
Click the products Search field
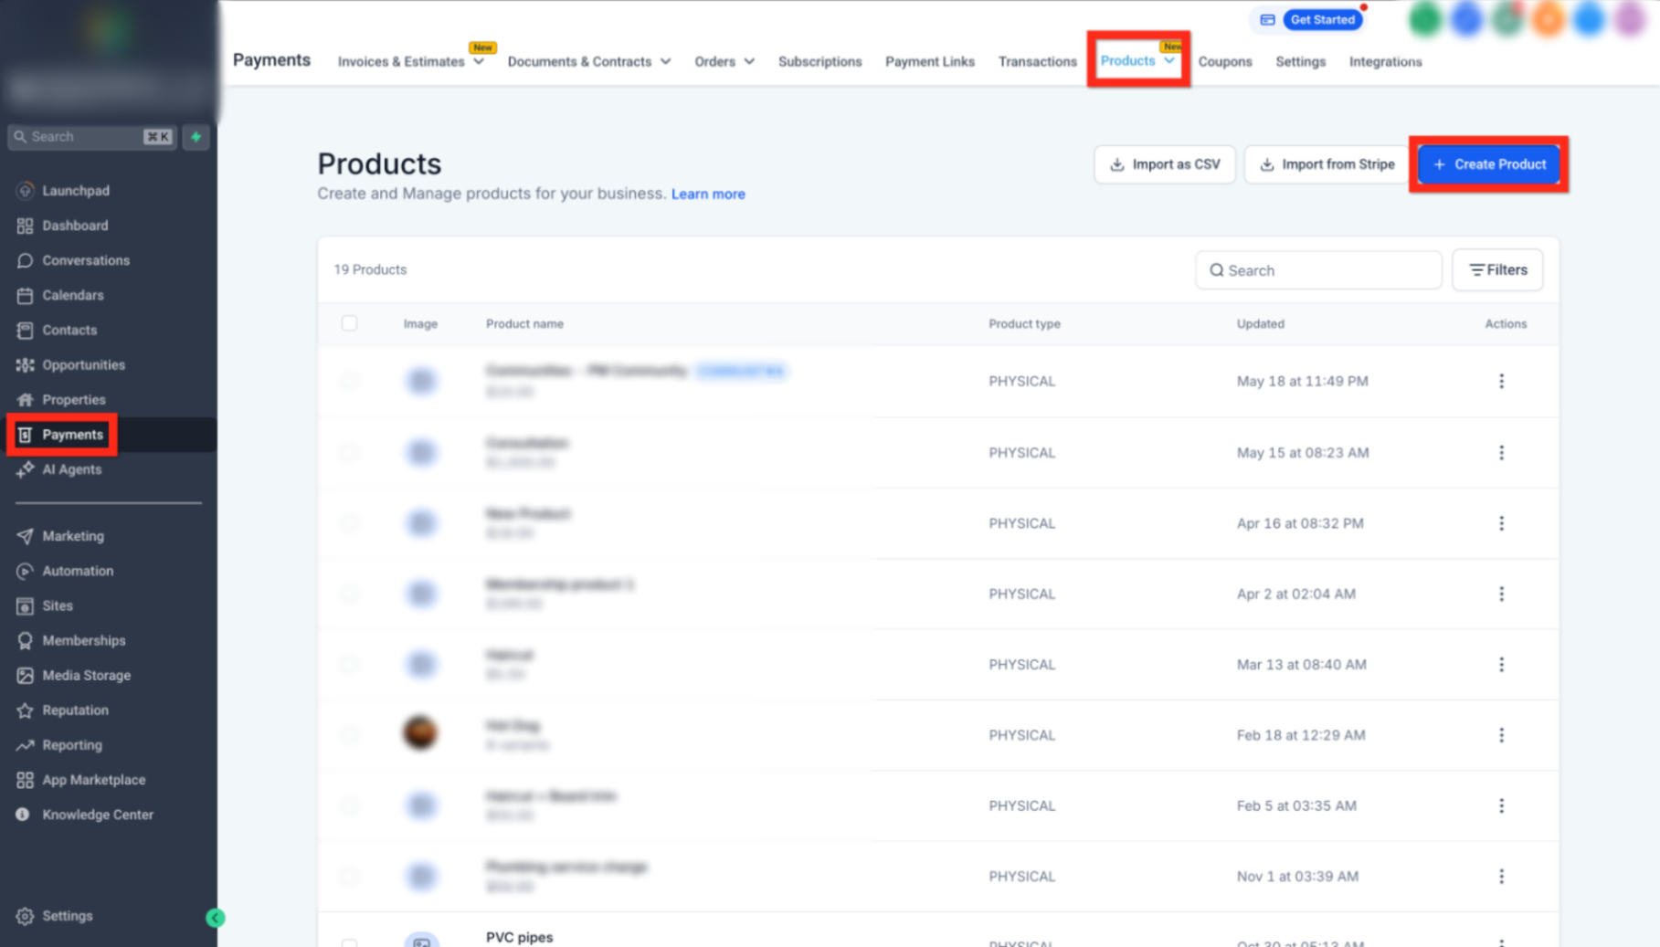[1318, 270]
